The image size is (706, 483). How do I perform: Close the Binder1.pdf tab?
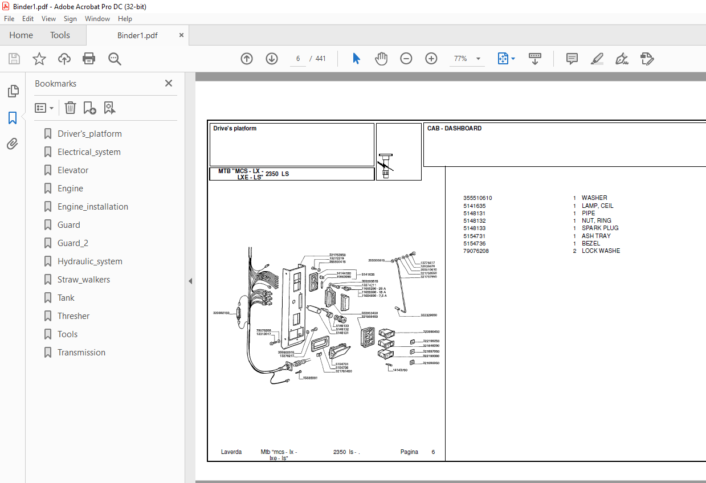(x=182, y=35)
